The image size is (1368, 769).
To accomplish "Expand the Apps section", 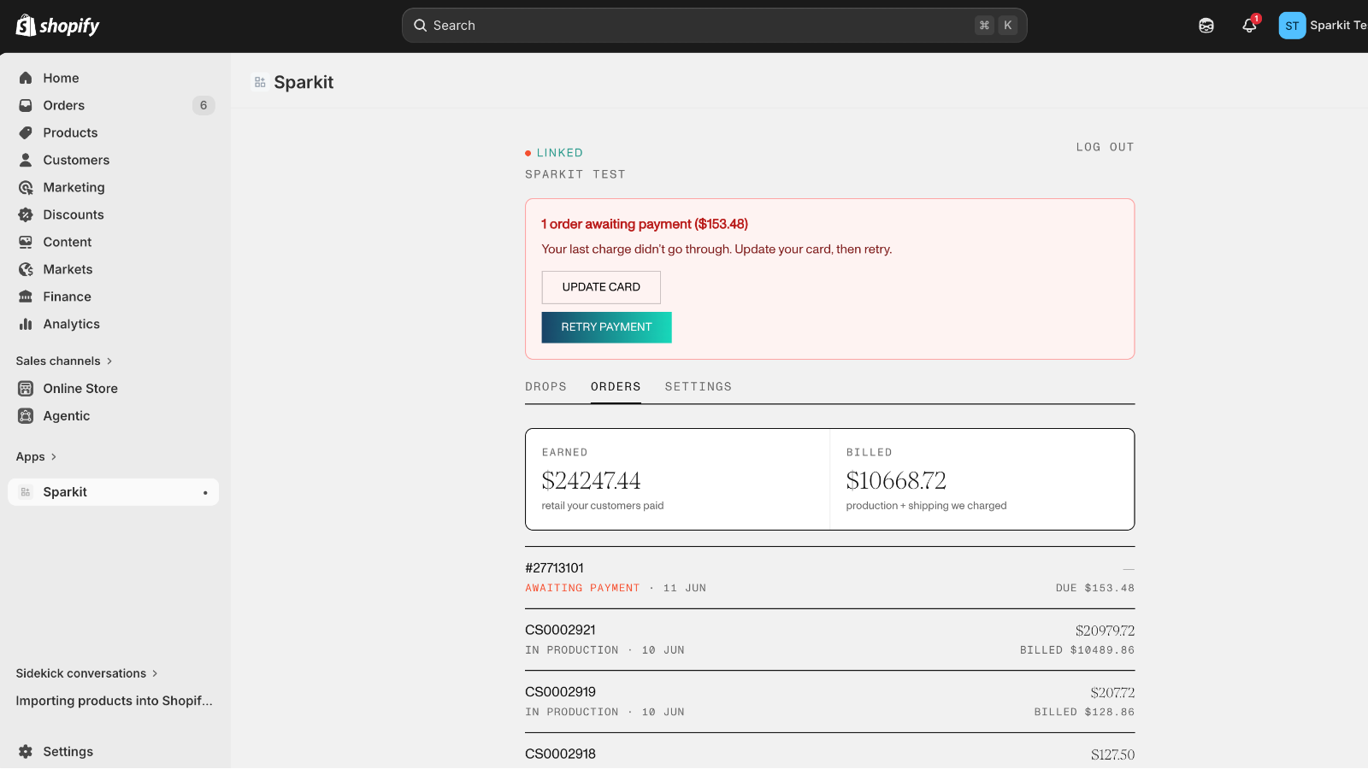I will click(x=36, y=456).
